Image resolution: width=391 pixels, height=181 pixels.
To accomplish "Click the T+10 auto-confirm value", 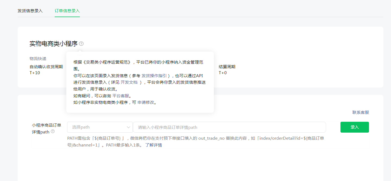I will [x=35, y=73].
